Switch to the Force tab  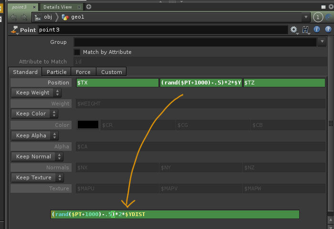point(83,72)
